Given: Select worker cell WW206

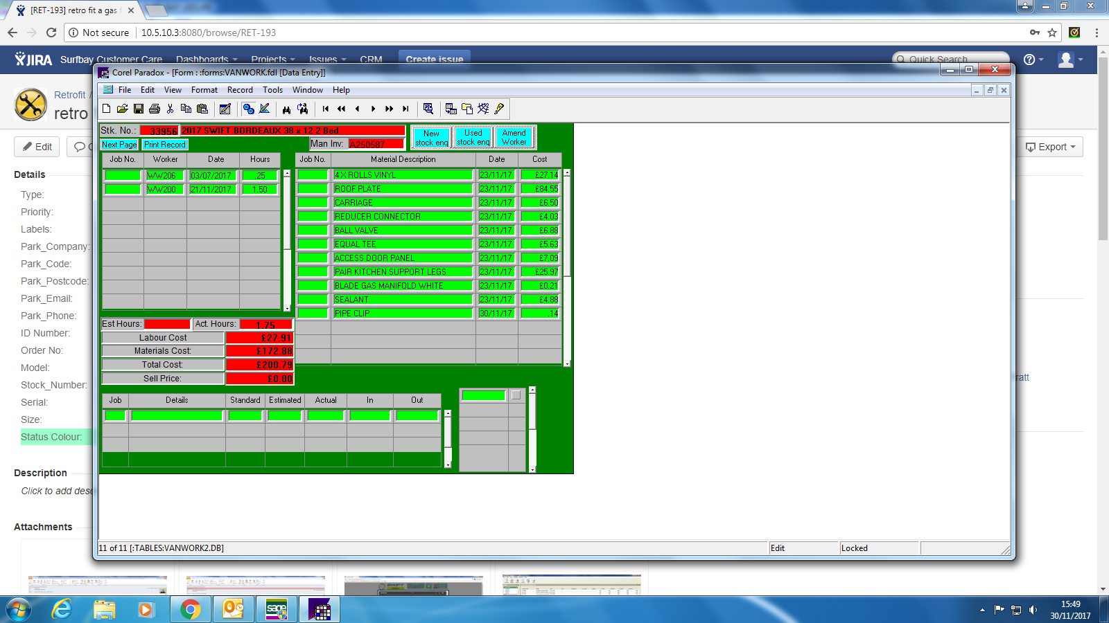Looking at the screenshot, I should pos(165,176).
